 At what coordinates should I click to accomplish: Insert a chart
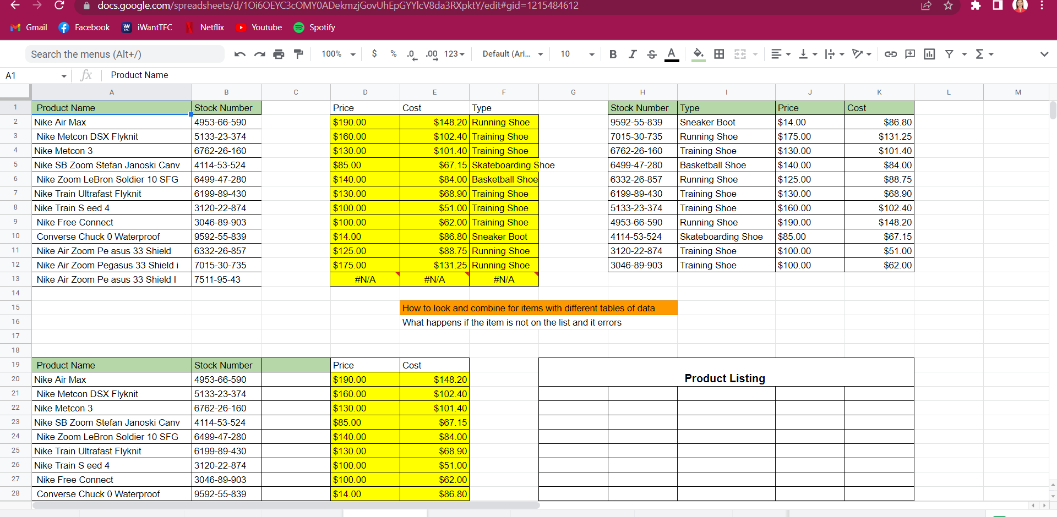(929, 54)
